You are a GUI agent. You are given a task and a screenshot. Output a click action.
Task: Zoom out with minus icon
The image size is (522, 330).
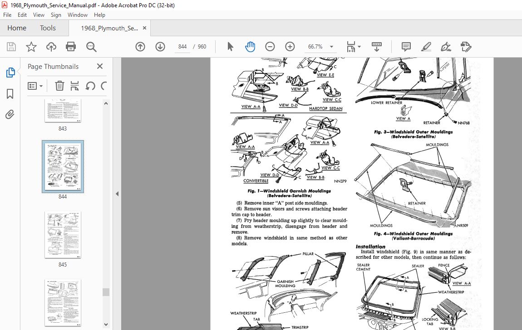(270, 47)
